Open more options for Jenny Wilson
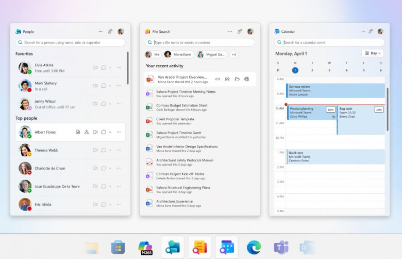402x259 pixels. click(119, 104)
